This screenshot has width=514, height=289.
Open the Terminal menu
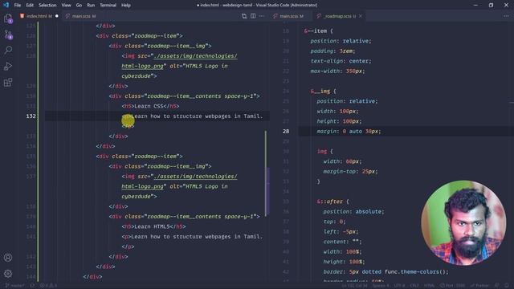[x=108, y=6]
